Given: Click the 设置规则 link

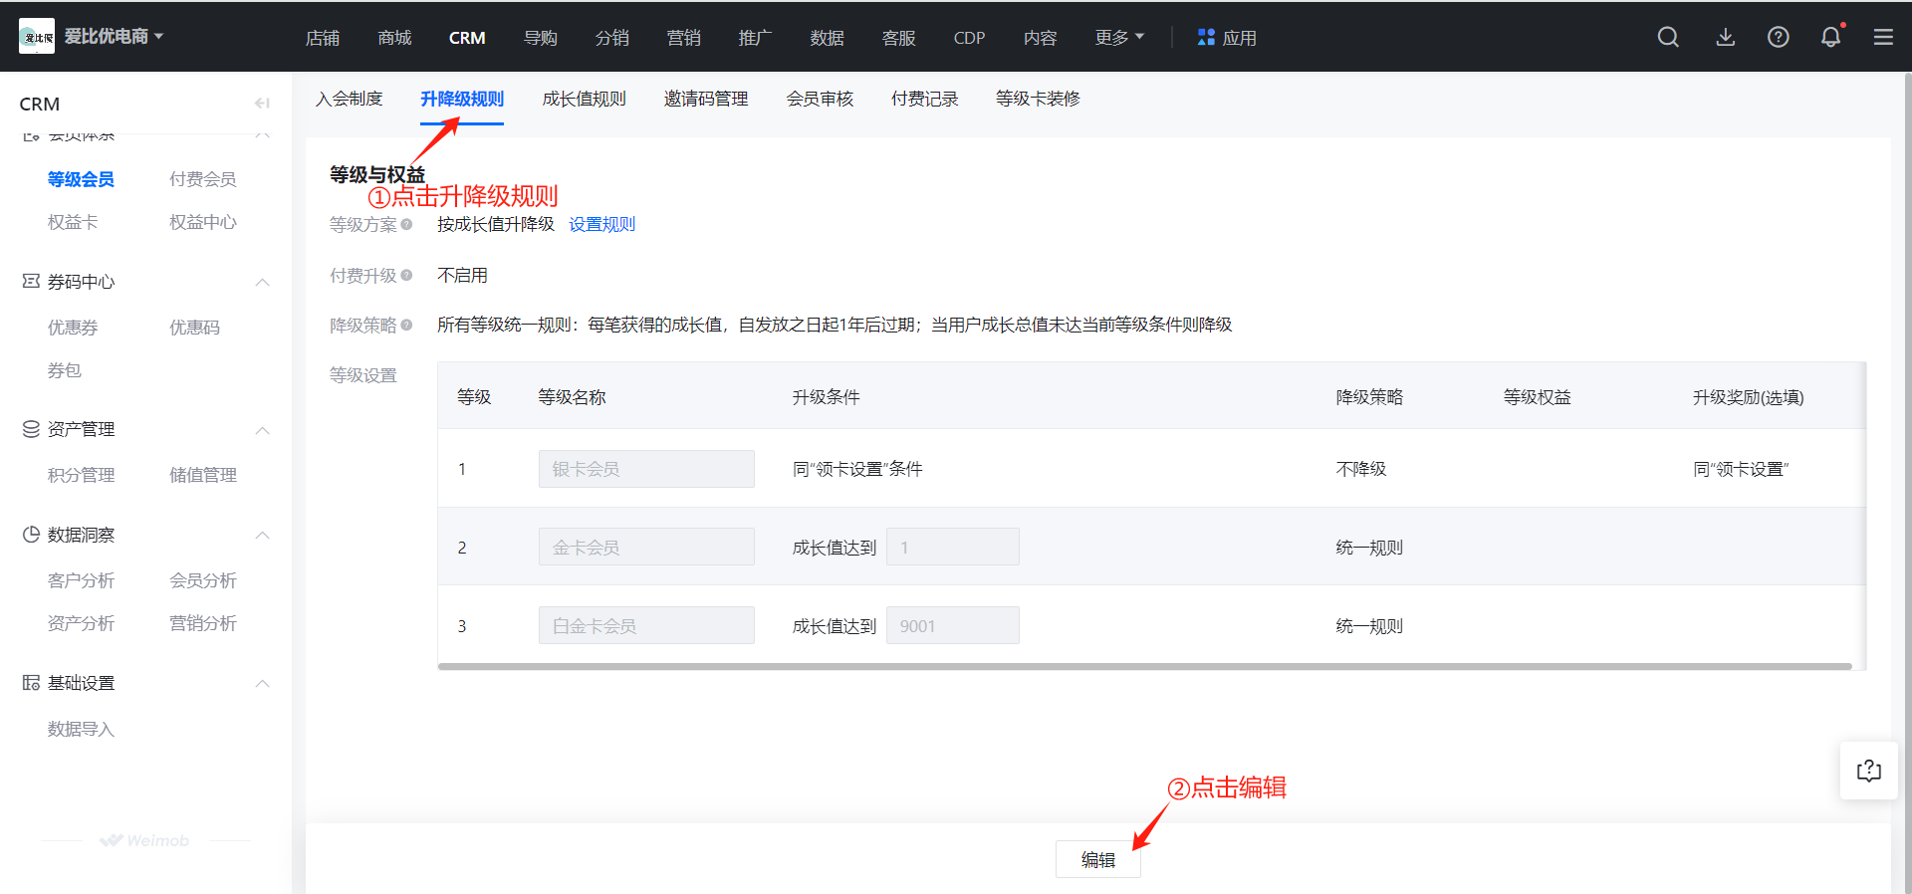Looking at the screenshot, I should (x=601, y=224).
